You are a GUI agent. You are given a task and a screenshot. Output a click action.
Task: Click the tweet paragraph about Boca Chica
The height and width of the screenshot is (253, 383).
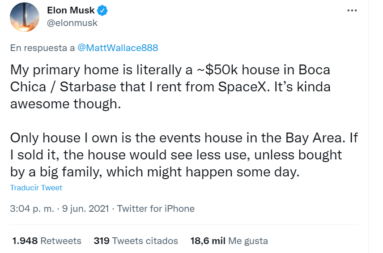point(170,86)
